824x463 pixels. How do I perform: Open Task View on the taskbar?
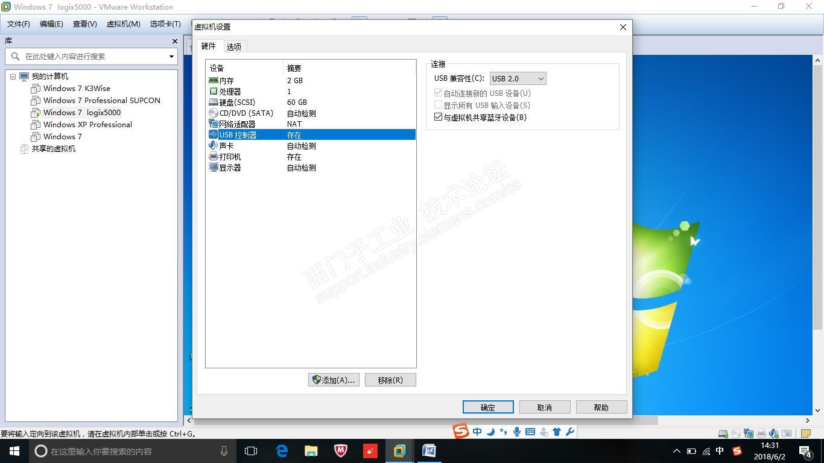[251, 451]
